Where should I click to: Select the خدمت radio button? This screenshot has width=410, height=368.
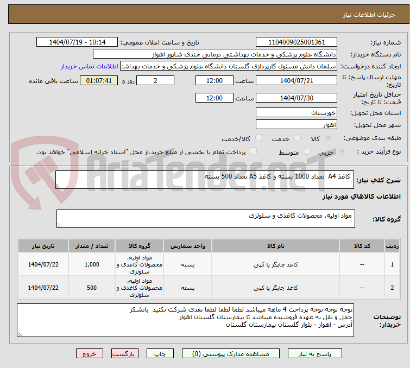tap(297, 138)
